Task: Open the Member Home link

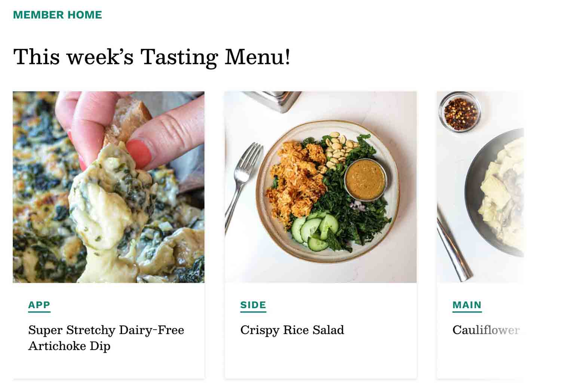Action: [x=57, y=15]
